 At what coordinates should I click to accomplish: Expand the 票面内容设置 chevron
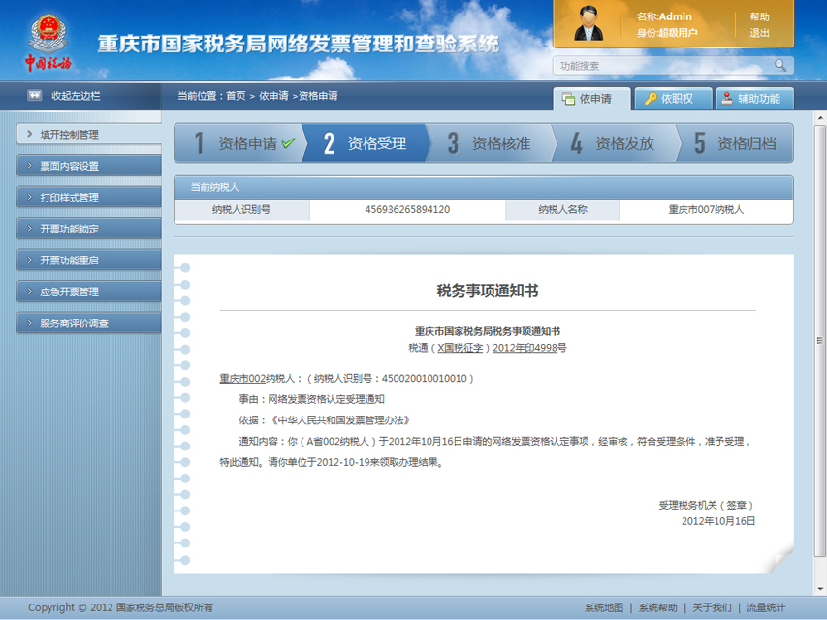pyautogui.click(x=29, y=165)
